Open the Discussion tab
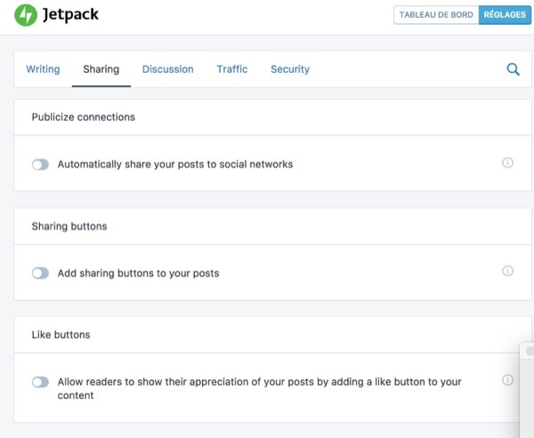The image size is (534, 438). coord(167,69)
